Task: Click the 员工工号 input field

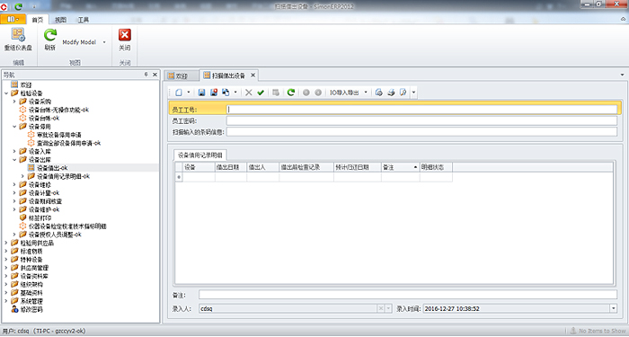Action: (422, 110)
